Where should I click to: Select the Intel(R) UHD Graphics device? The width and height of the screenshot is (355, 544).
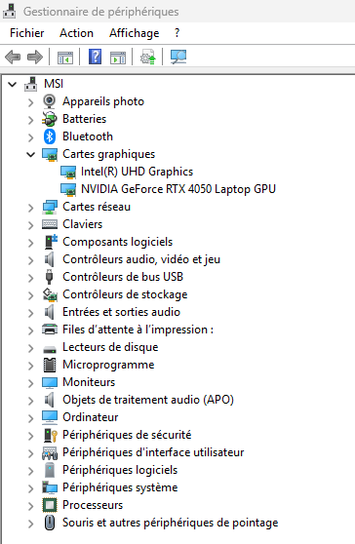pyautogui.click(x=138, y=172)
